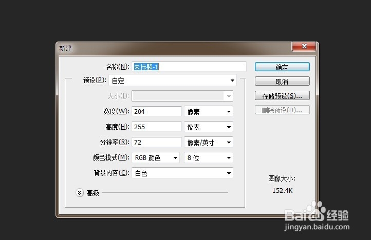Click the 高度 input showing 255
The width and height of the screenshot is (371, 240).
pos(156,127)
